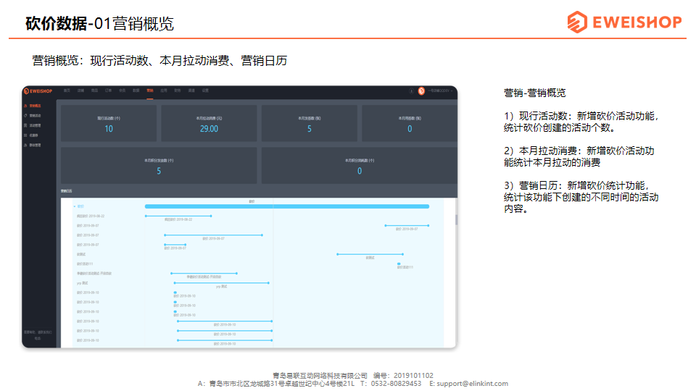
Task: Select the yp 测试 row label
Action: tap(82, 283)
